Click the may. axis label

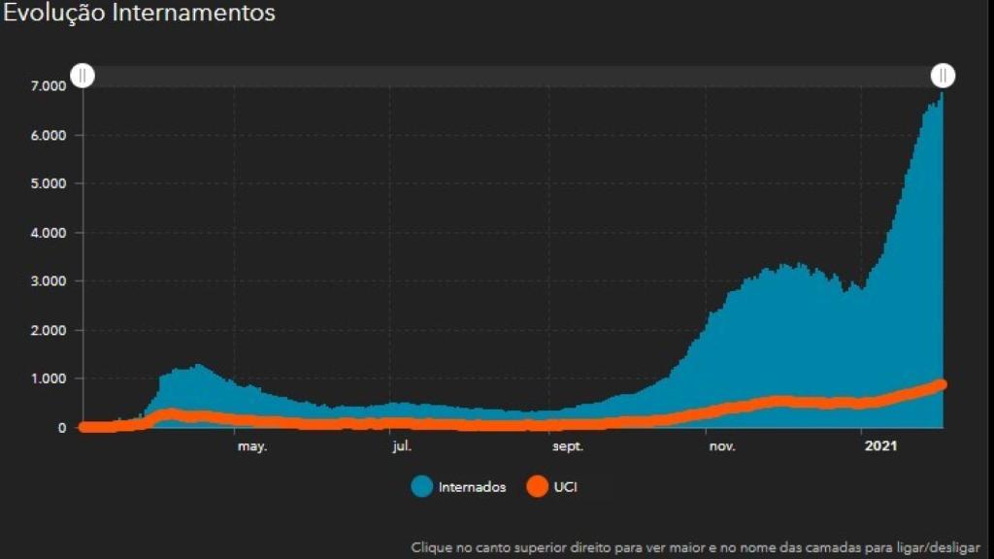tap(250, 447)
